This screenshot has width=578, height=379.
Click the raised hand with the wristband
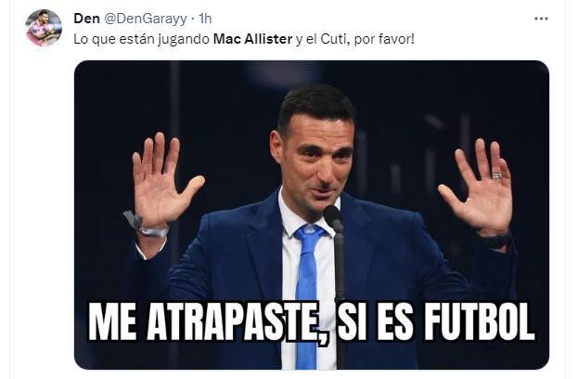pyautogui.click(x=162, y=181)
